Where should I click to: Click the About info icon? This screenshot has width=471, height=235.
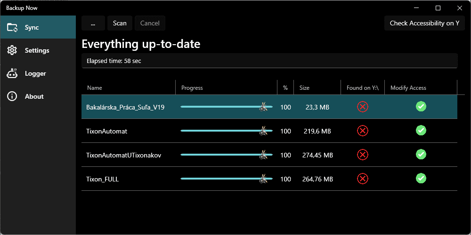12,96
